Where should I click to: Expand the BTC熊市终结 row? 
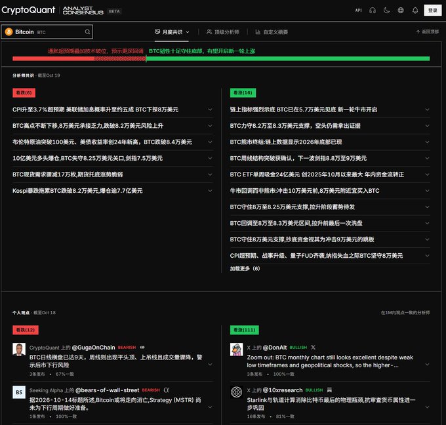coord(330,142)
